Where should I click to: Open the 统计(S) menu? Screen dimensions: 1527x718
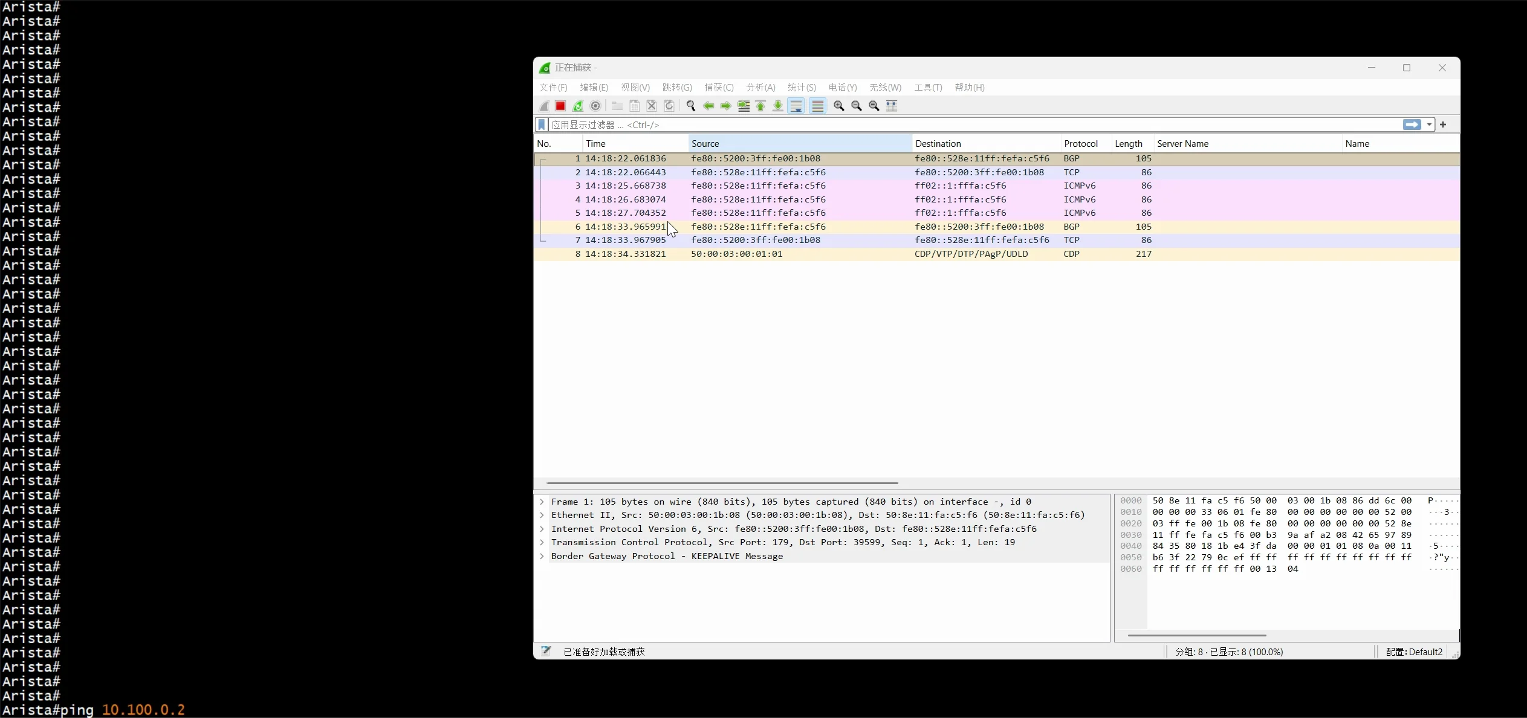point(802,88)
